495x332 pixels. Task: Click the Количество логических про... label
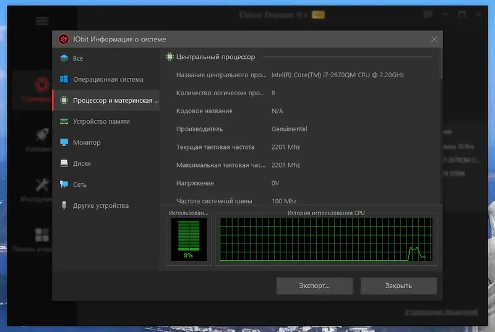(220, 93)
